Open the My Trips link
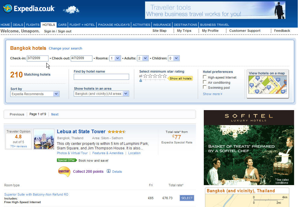Screen dimensions: 298x207 pos(184,31)
